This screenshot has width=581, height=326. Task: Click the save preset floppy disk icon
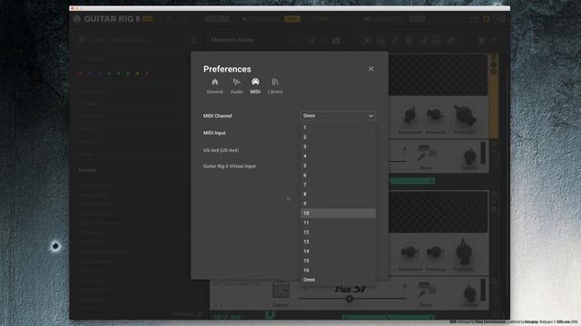[x=336, y=40]
